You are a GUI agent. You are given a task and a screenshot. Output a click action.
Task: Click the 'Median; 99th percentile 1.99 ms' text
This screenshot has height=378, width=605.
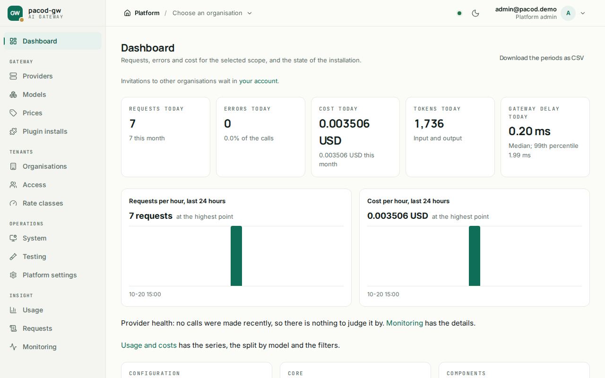pos(544,150)
